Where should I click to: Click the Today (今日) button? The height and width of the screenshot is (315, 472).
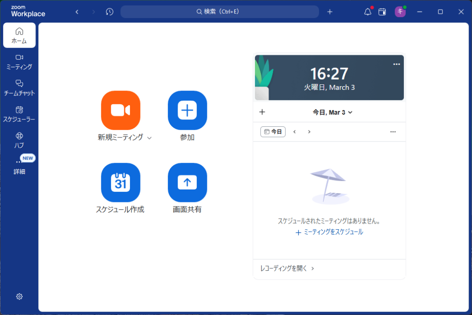pos(273,131)
